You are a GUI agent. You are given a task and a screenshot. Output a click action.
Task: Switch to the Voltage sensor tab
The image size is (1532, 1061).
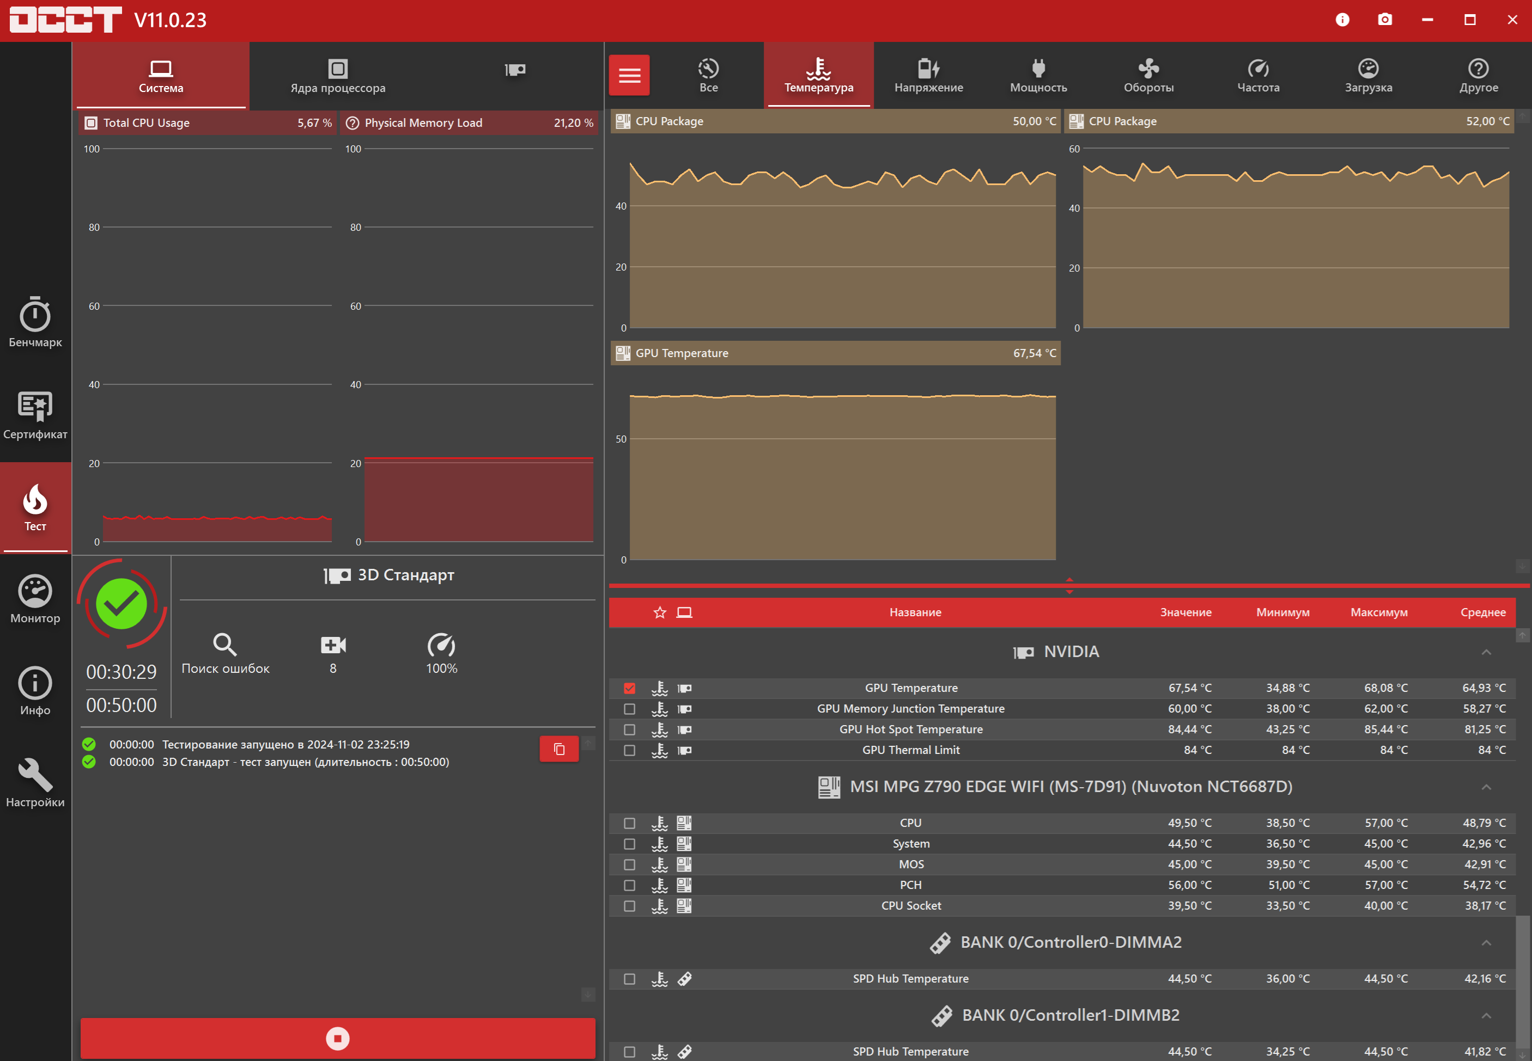928,75
